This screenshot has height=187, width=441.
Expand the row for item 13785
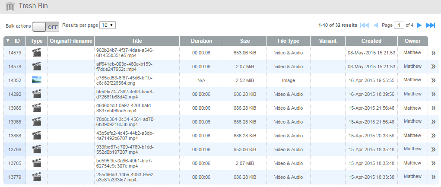coord(433,164)
